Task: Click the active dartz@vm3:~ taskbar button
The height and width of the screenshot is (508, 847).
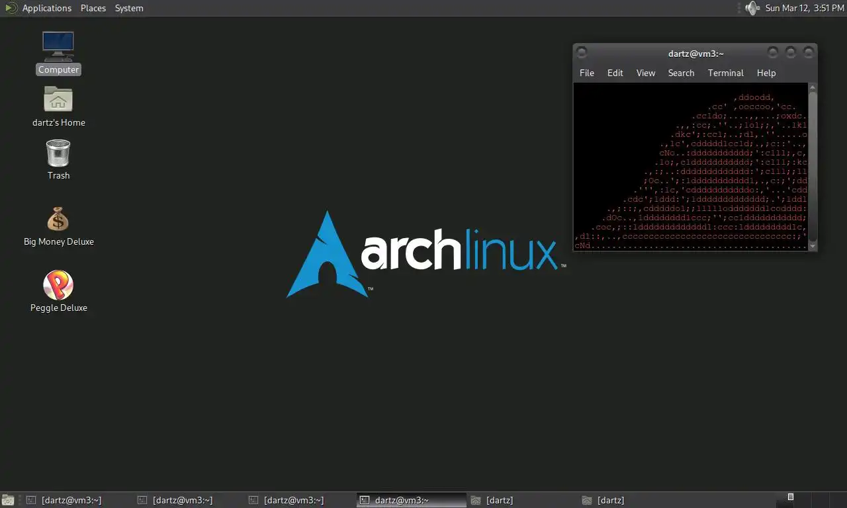Action: click(411, 500)
